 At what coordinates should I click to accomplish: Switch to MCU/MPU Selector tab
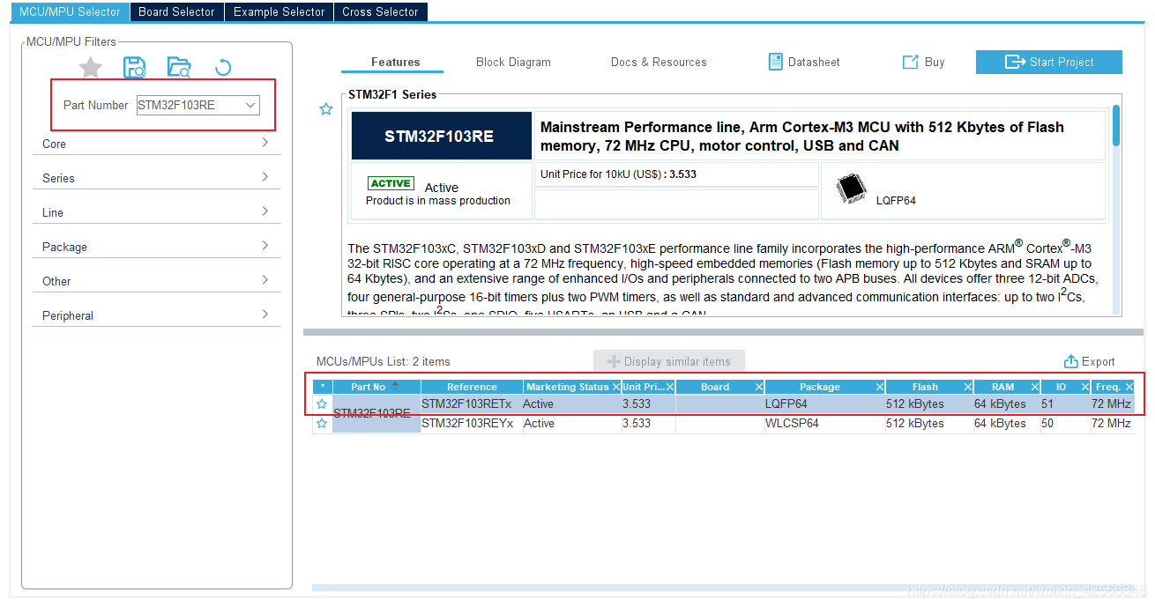coord(70,11)
